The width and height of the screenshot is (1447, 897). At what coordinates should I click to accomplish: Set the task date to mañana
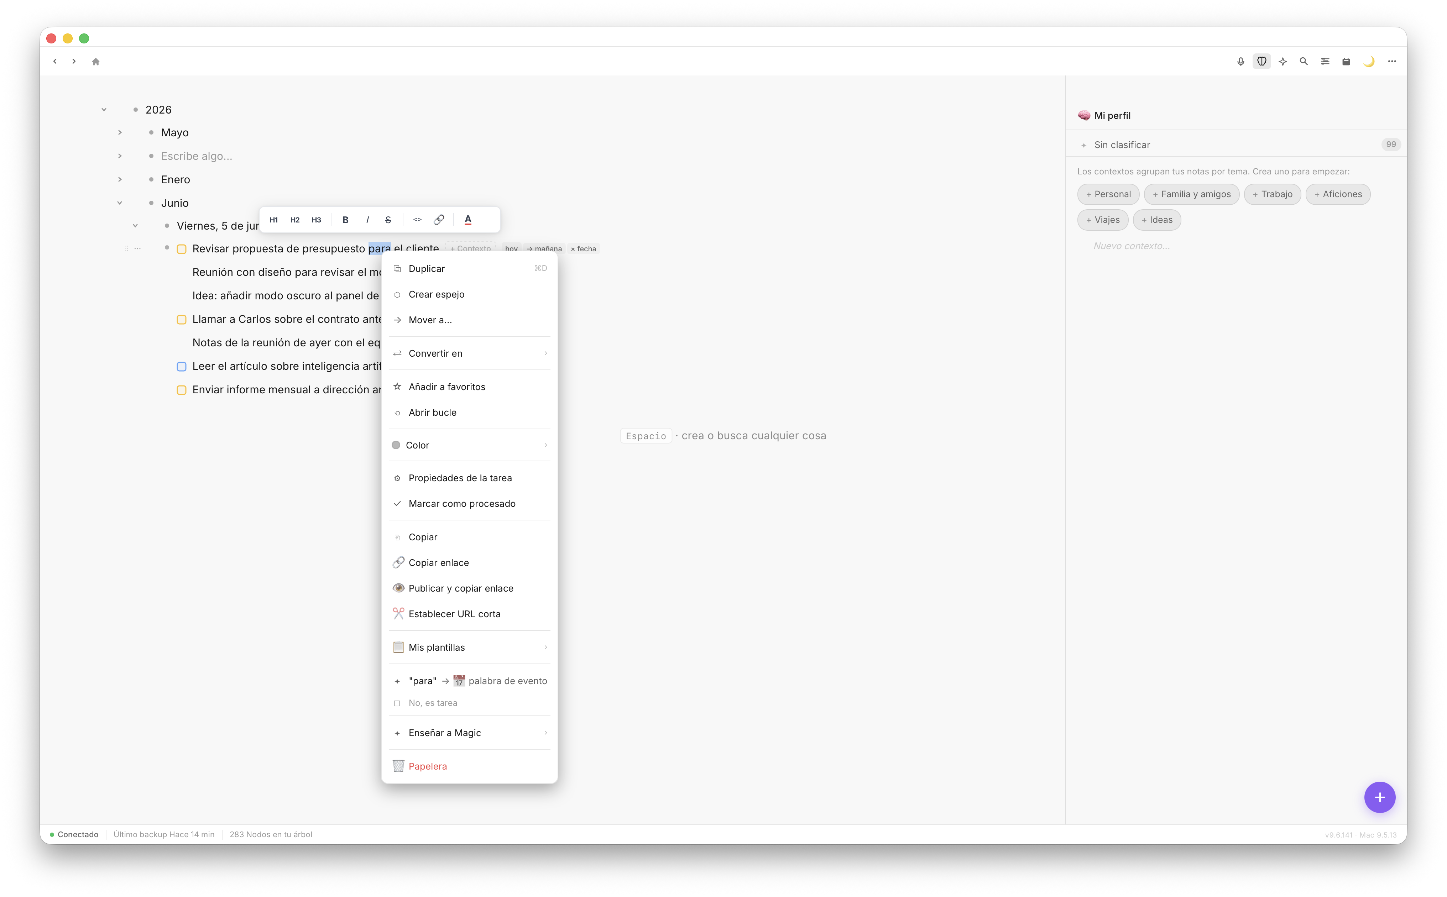[x=544, y=249]
